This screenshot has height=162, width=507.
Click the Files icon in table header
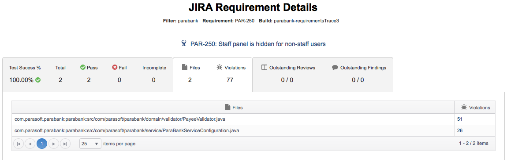click(227, 107)
